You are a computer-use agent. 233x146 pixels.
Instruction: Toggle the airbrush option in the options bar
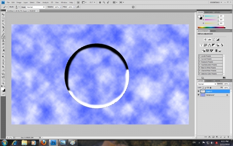click(x=78, y=7)
